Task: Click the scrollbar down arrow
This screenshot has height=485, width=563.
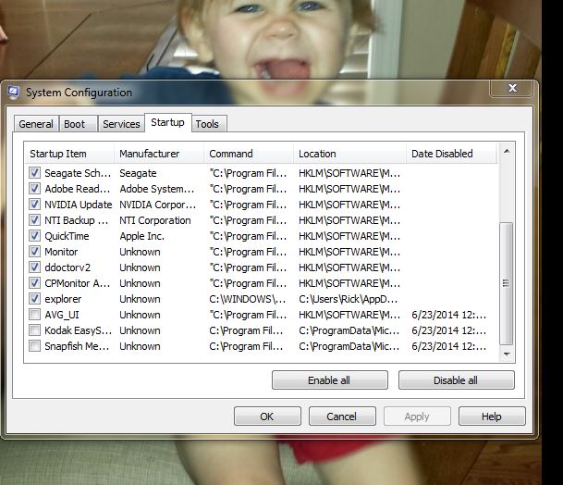Action: click(x=507, y=354)
